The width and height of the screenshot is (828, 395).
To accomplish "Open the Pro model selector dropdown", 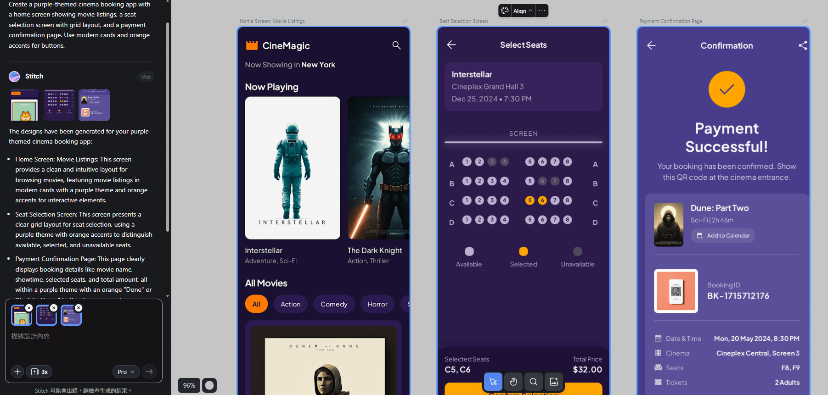I will [x=126, y=372].
